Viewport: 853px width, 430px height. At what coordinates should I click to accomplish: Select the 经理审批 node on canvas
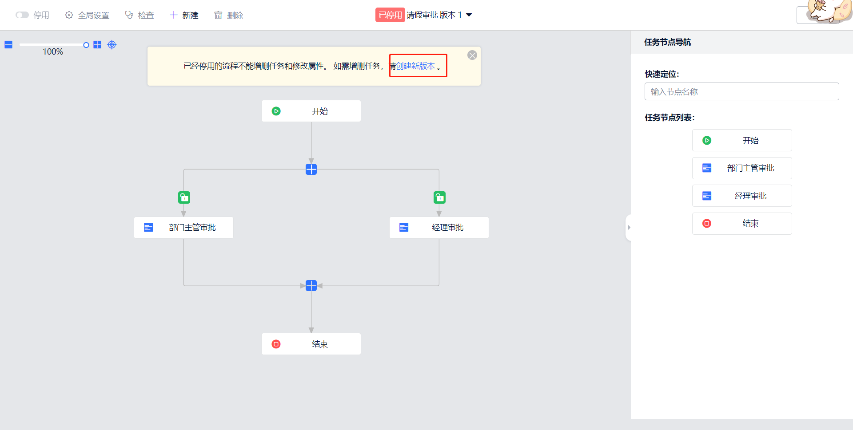point(439,228)
